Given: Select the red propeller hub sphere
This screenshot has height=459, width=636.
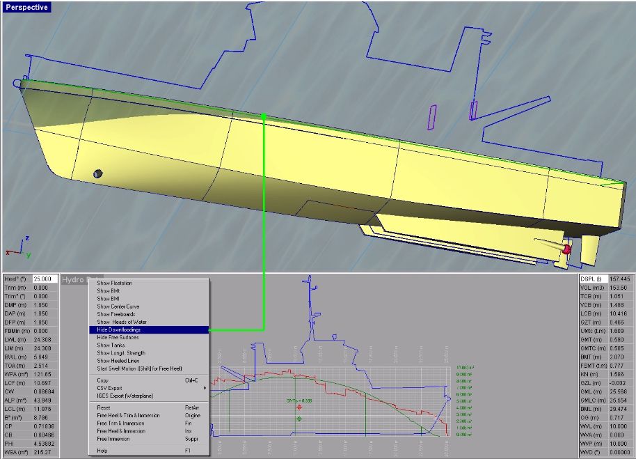Looking at the screenshot, I should click(567, 249).
